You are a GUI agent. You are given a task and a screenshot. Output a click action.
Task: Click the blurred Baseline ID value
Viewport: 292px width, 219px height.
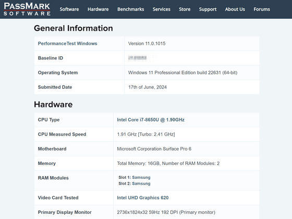pos(138,58)
